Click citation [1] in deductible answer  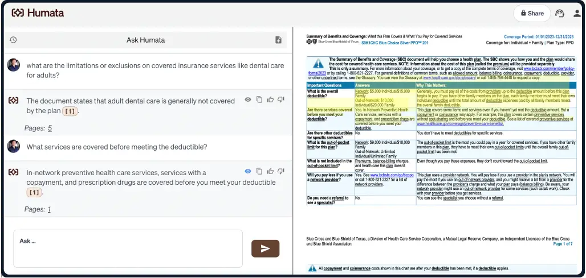pos(34,193)
